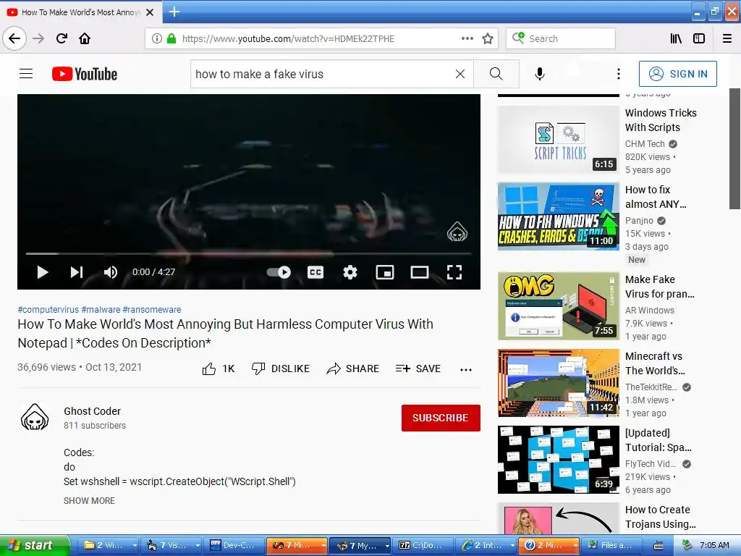Skip to the next video
Image resolution: width=741 pixels, height=556 pixels.
[x=77, y=272]
